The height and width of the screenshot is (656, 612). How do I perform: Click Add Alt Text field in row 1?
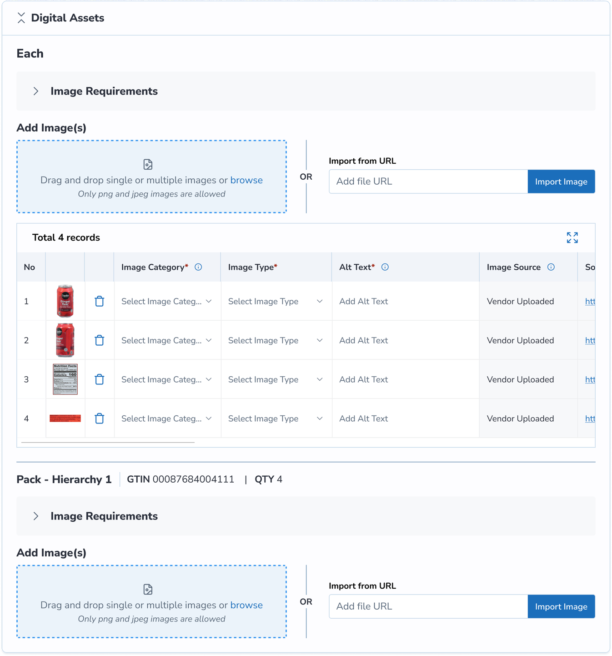click(x=405, y=301)
